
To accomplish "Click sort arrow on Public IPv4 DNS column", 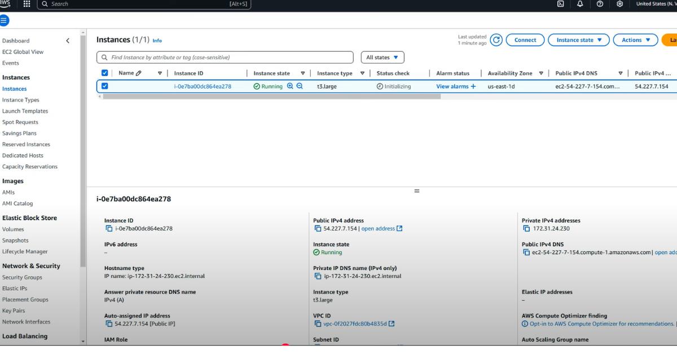I will (621, 73).
